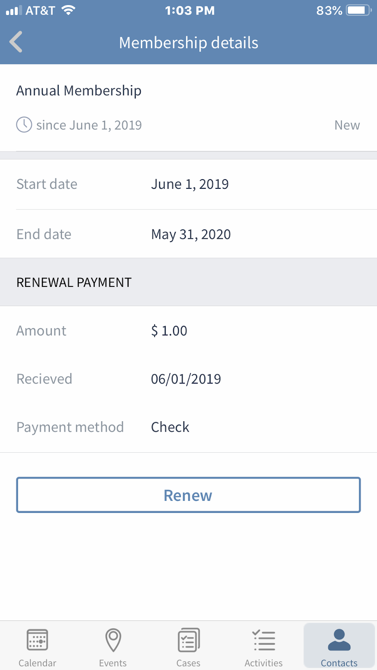Open the Calendar tab icon

click(x=37, y=640)
